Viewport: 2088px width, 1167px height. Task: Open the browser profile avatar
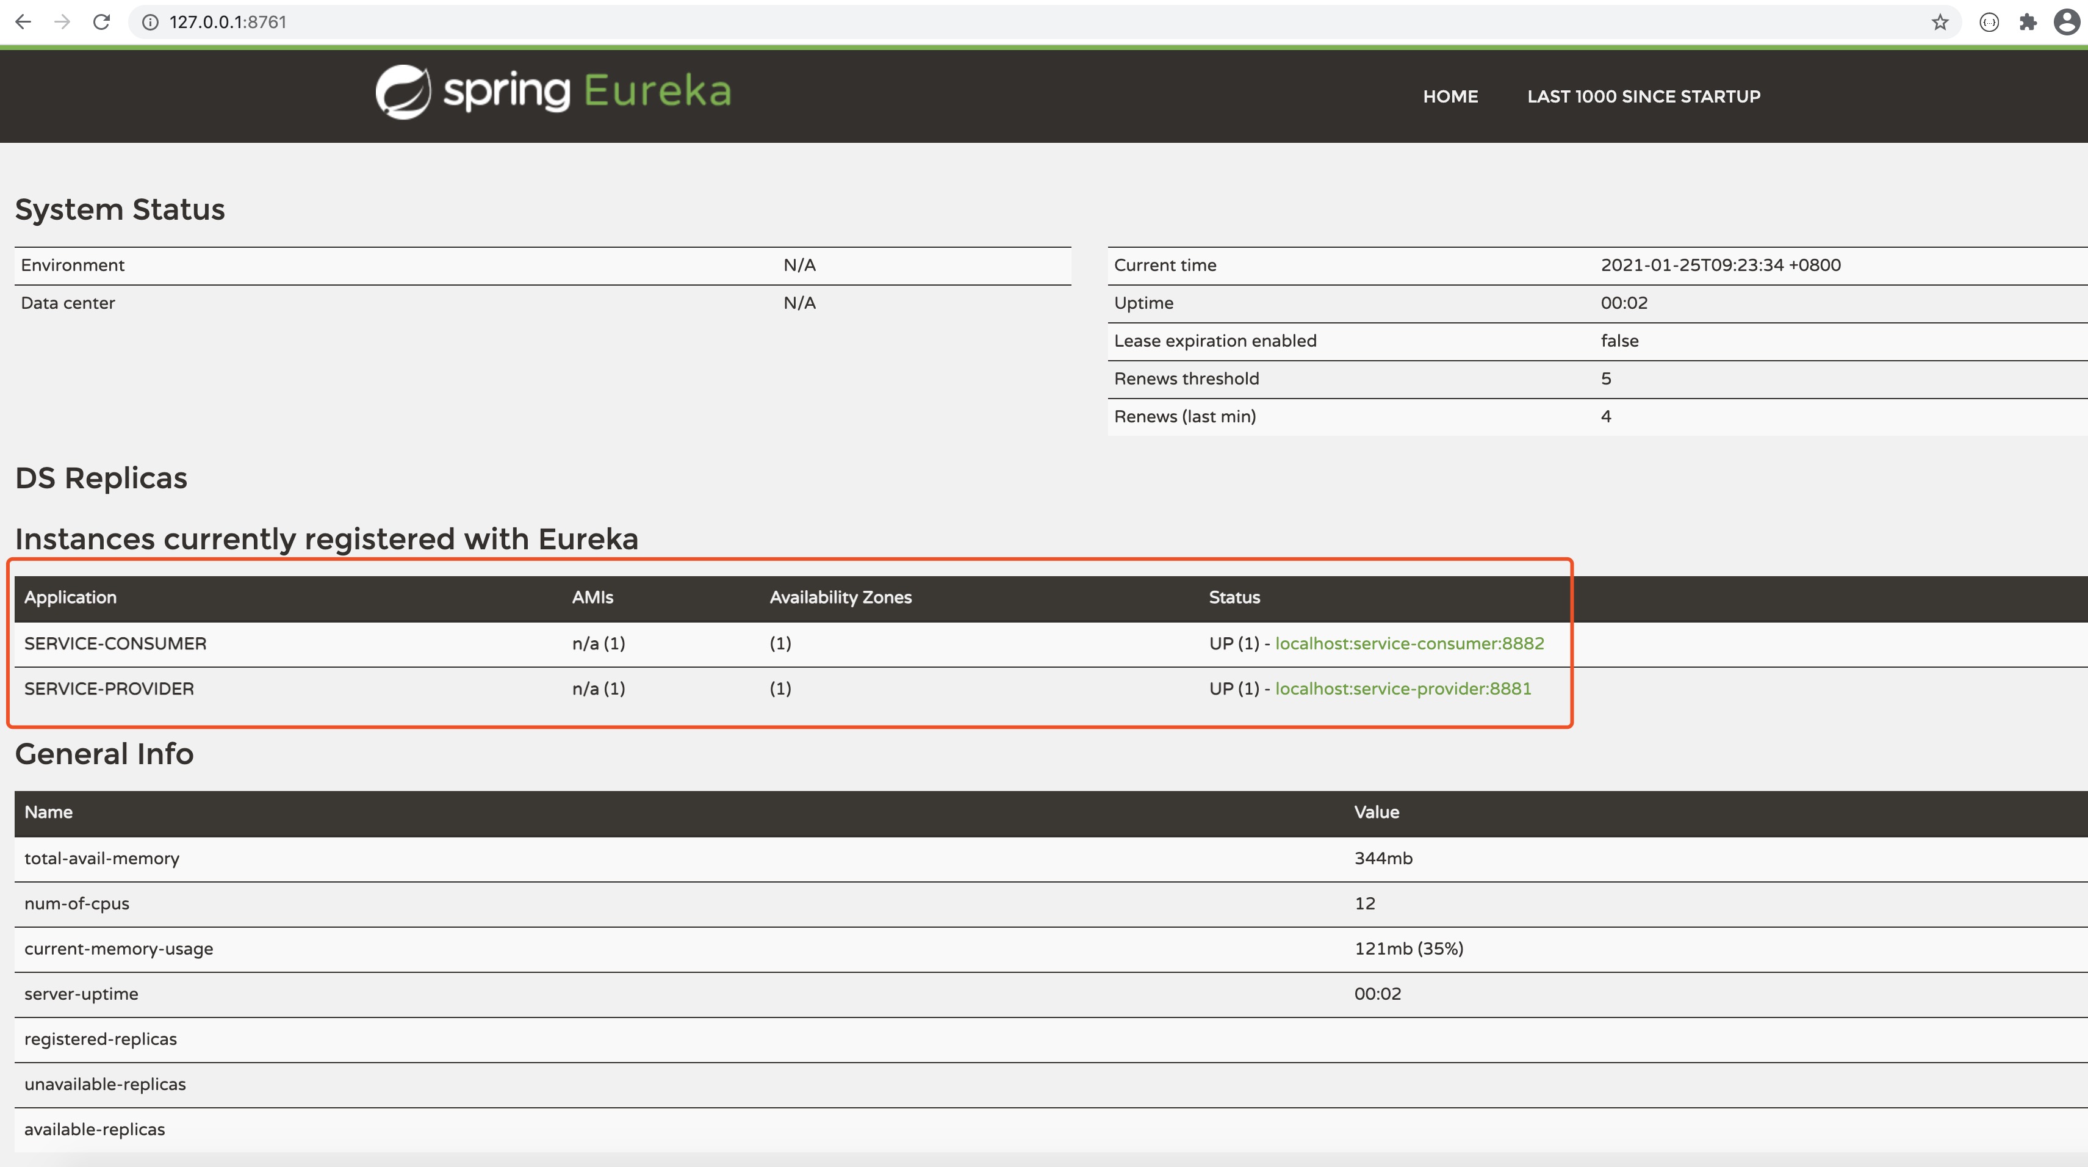click(2066, 22)
